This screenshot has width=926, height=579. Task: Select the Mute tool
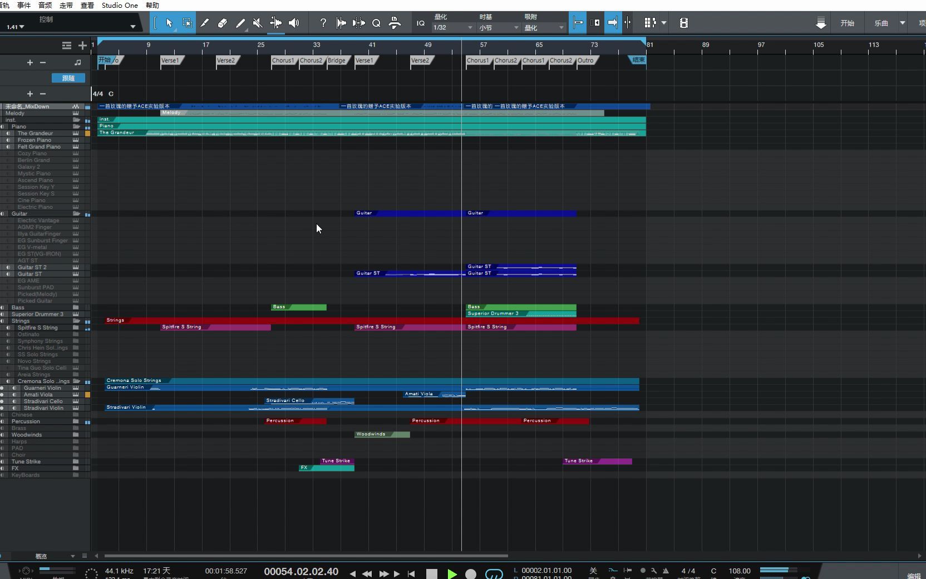pos(257,23)
